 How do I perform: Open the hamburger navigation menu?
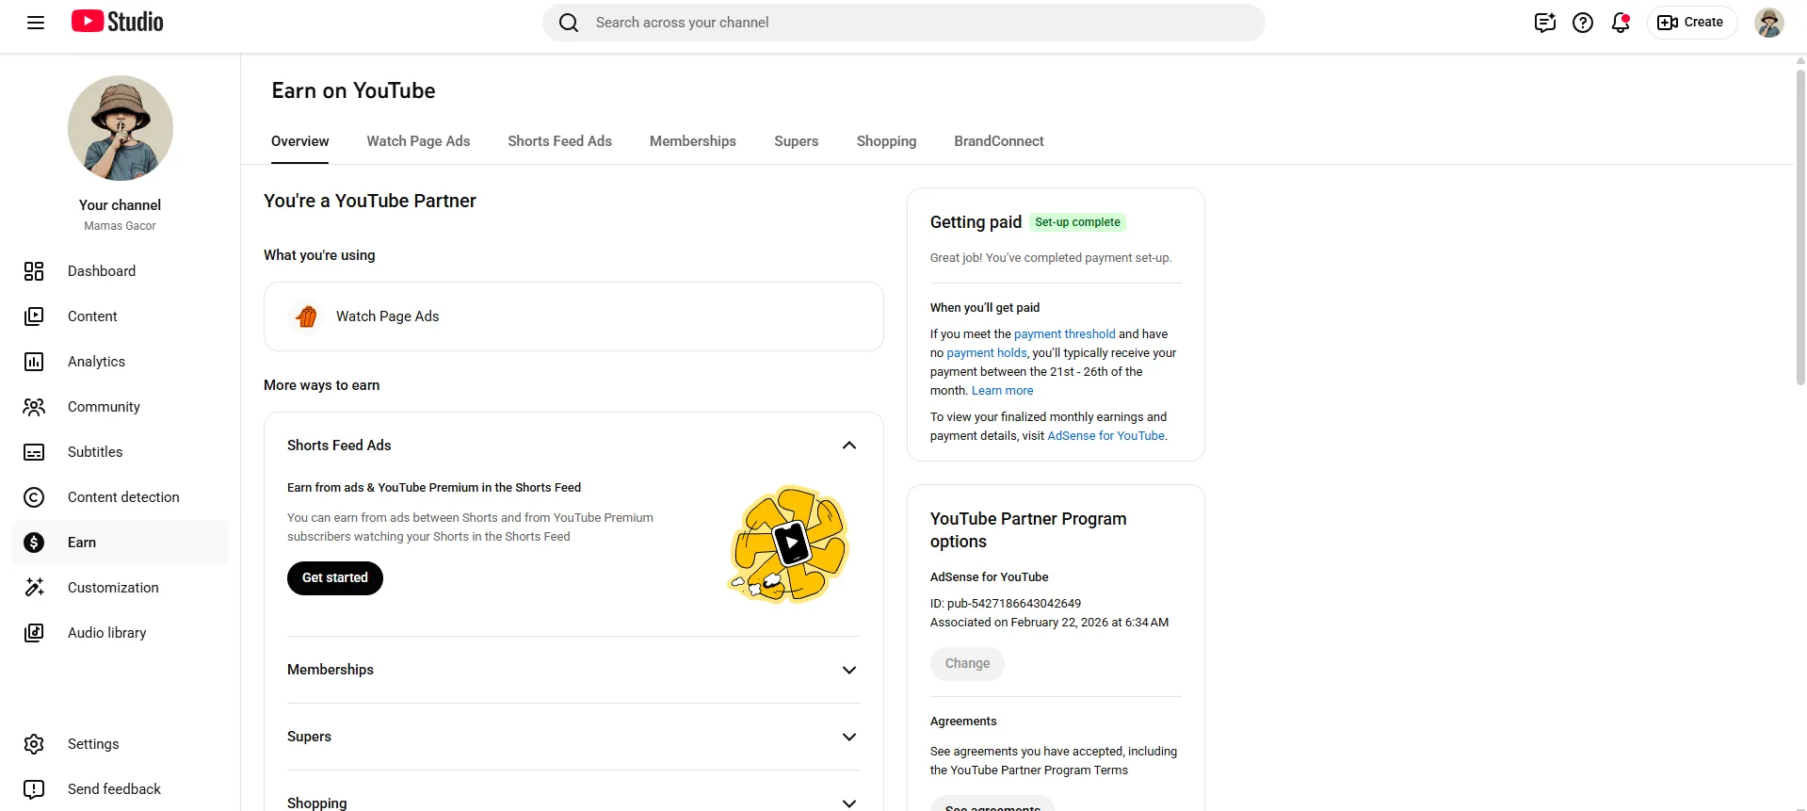tap(36, 23)
